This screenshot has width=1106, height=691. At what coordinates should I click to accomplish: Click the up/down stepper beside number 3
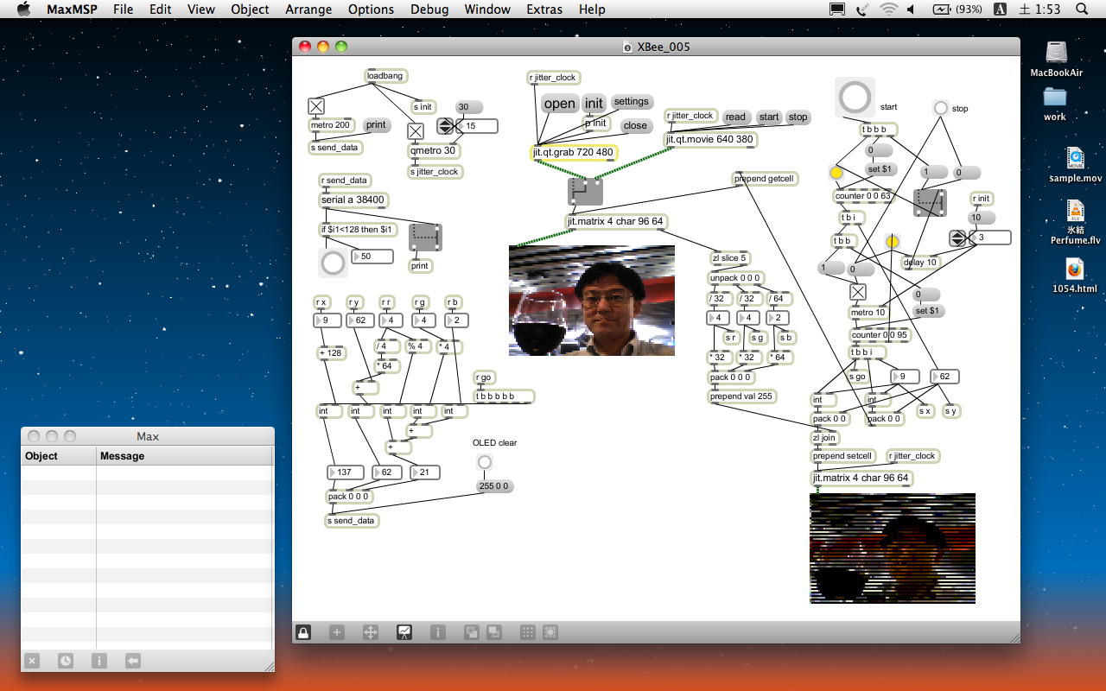[x=957, y=238]
